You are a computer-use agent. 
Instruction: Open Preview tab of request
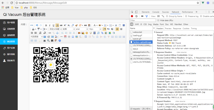point(168,29)
